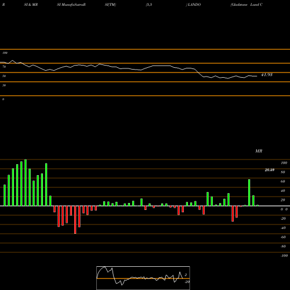Select the MR axis label 60
290x290 pixels.
point(283,182)
